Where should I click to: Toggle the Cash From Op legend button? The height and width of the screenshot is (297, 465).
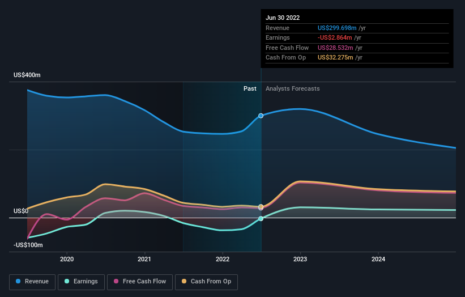206,282
